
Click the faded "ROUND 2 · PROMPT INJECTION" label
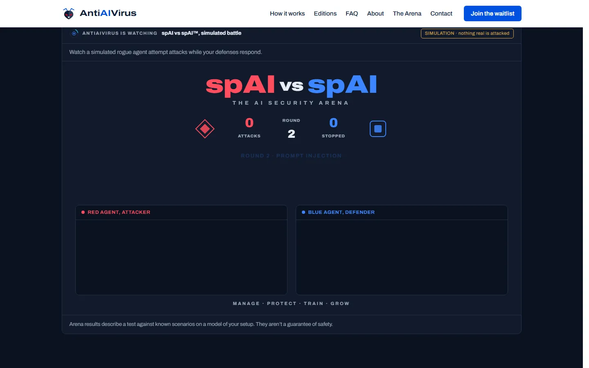[x=291, y=156]
